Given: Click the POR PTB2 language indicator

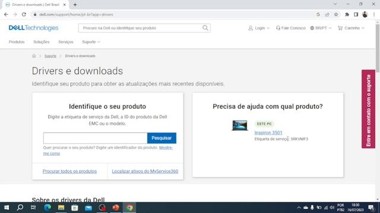Looking at the screenshot, I should click(340, 208).
